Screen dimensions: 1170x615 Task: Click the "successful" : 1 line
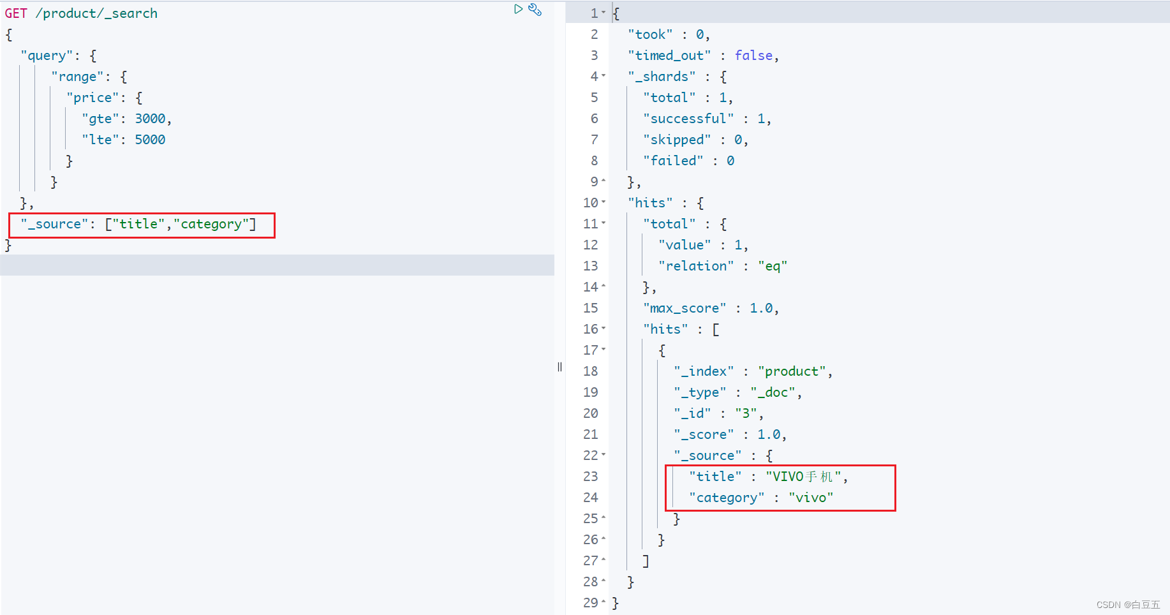pos(707,119)
